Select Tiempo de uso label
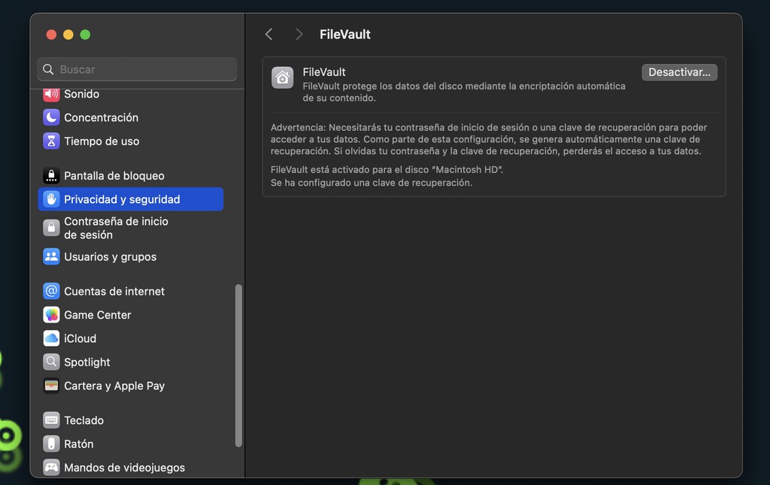 point(102,141)
